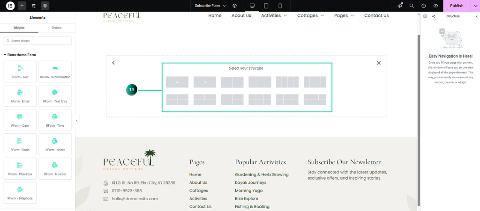The height and width of the screenshot is (211, 480).
Task: Close the structure selection box
Action: click(379, 63)
